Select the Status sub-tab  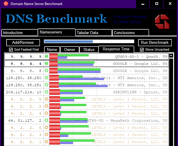[89, 49]
